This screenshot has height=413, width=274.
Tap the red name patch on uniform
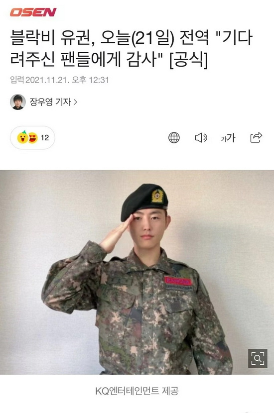coord(178,281)
